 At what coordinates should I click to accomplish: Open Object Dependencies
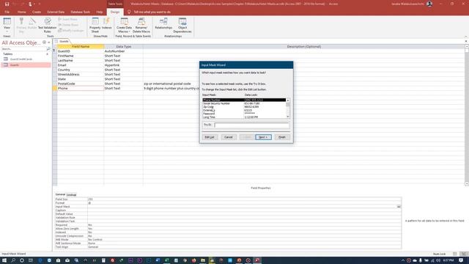[182, 25]
